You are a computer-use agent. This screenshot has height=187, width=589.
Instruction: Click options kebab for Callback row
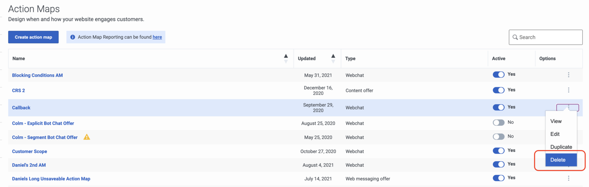click(x=568, y=107)
